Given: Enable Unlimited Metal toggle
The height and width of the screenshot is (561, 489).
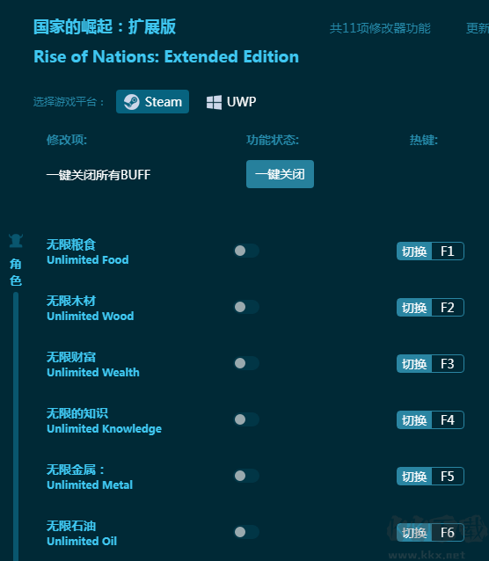Looking at the screenshot, I should point(246,476).
